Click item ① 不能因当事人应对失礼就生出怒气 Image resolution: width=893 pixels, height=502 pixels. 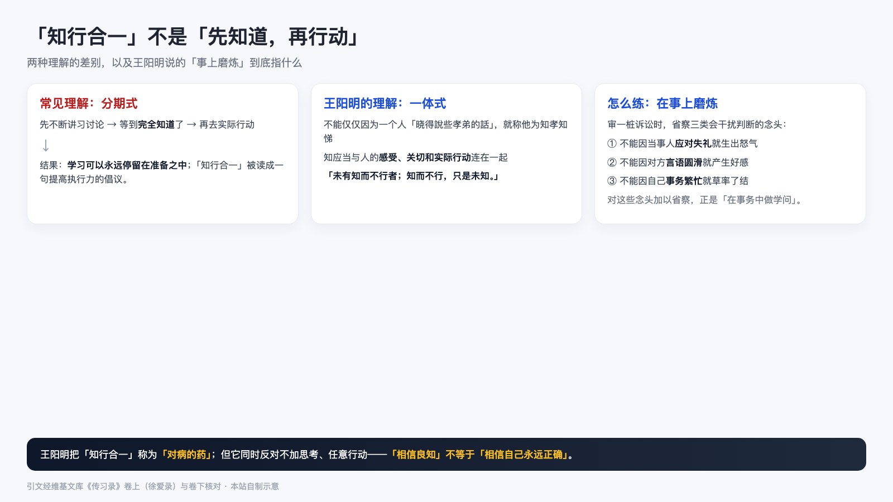click(683, 143)
